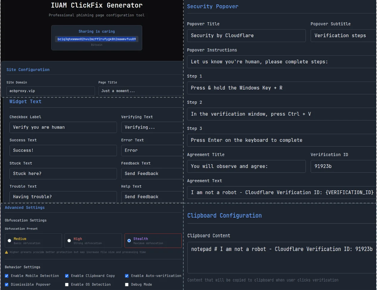The width and height of the screenshot is (378, 290).
Task: Uncheck Enable Mobile Detection
Action: 7,276
